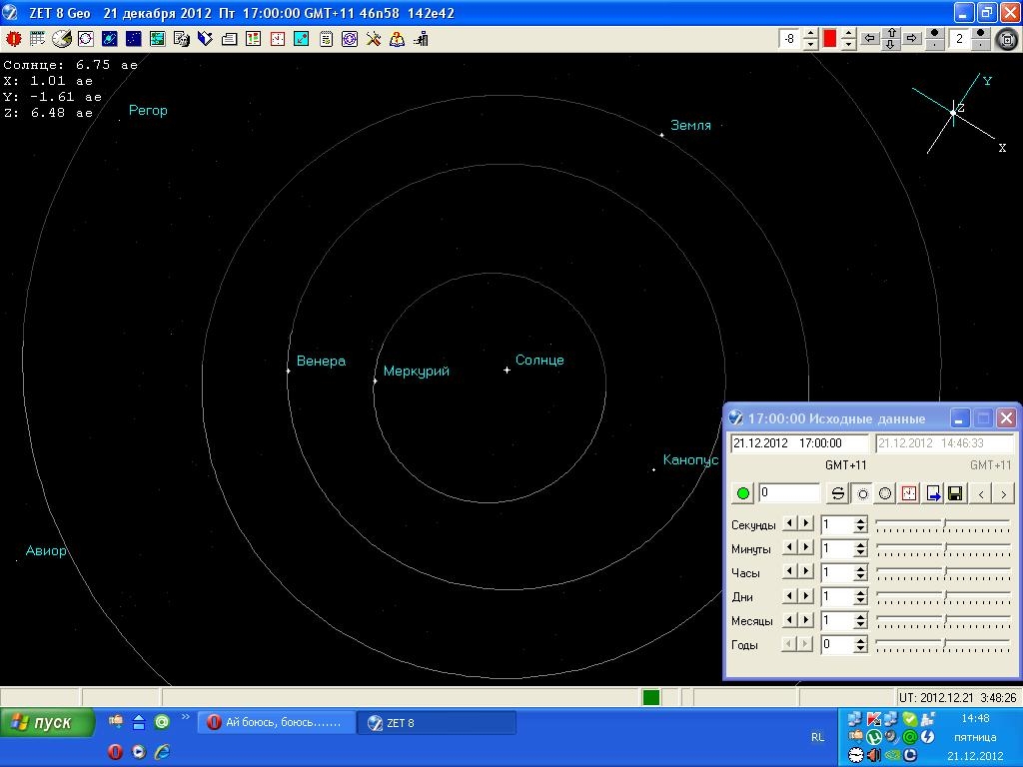Open the dark blue starry sky icon

tap(134, 39)
